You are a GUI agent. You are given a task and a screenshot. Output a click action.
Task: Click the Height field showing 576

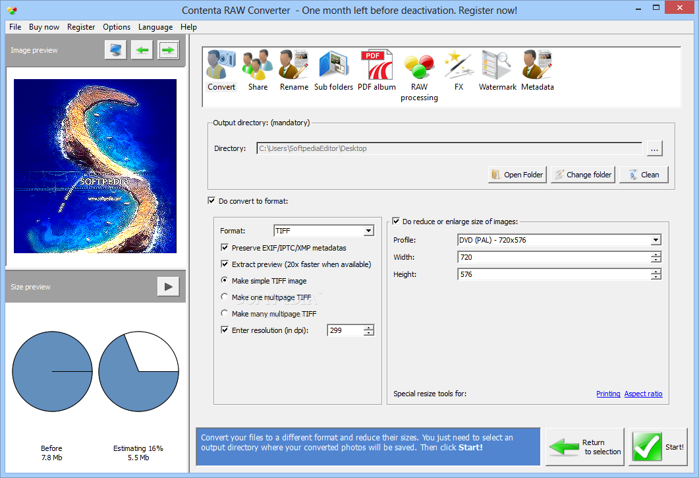pos(554,274)
